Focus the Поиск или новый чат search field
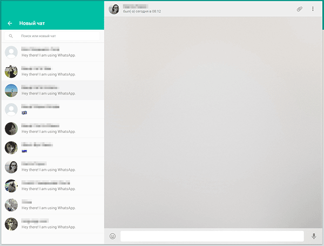324x246 pixels. click(x=52, y=36)
